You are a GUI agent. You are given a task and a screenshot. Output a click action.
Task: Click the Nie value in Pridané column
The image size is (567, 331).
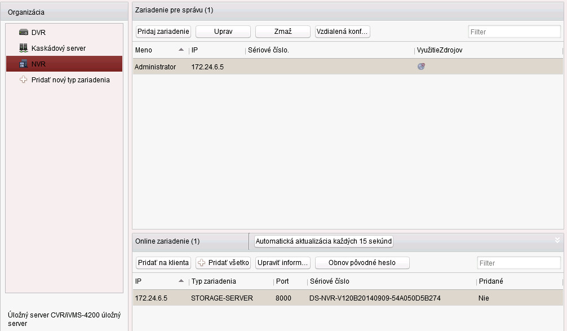(484, 298)
